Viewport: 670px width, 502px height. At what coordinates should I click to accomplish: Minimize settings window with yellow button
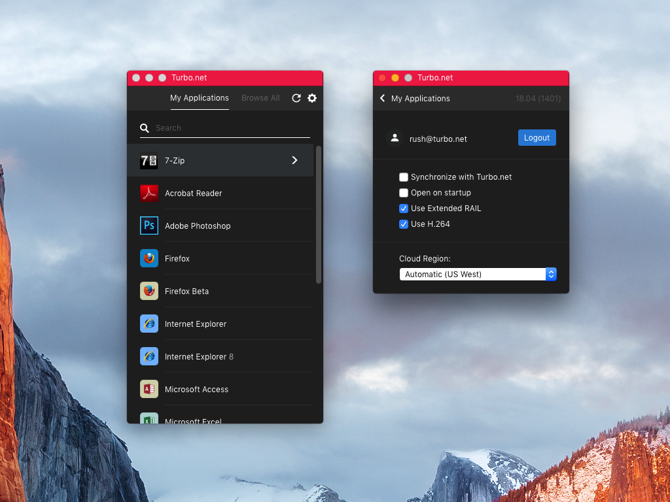coord(395,78)
